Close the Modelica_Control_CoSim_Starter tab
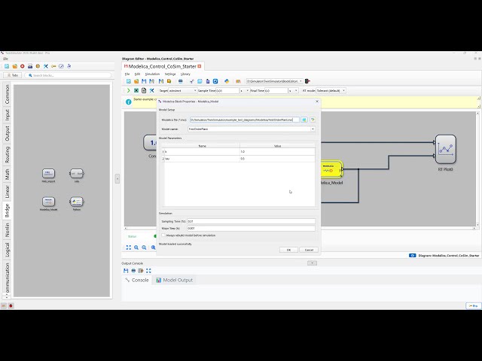The height and width of the screenshot is (361, 482). coord(199,66)
